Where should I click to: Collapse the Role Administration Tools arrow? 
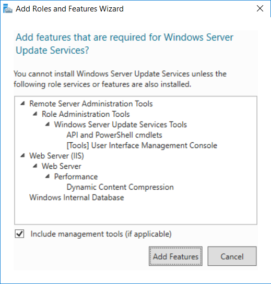35,114
